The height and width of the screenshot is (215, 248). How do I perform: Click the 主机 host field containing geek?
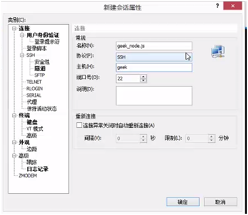(154, 68)
